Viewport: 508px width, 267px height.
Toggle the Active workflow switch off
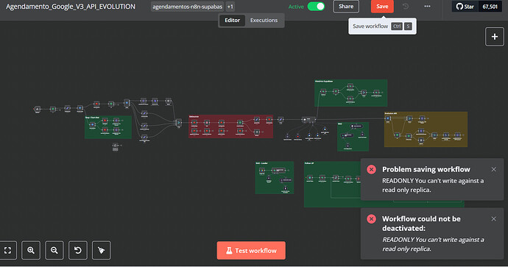click(316, 7)
